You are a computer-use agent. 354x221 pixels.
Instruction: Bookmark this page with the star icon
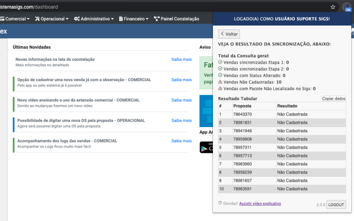pos(333,7)
